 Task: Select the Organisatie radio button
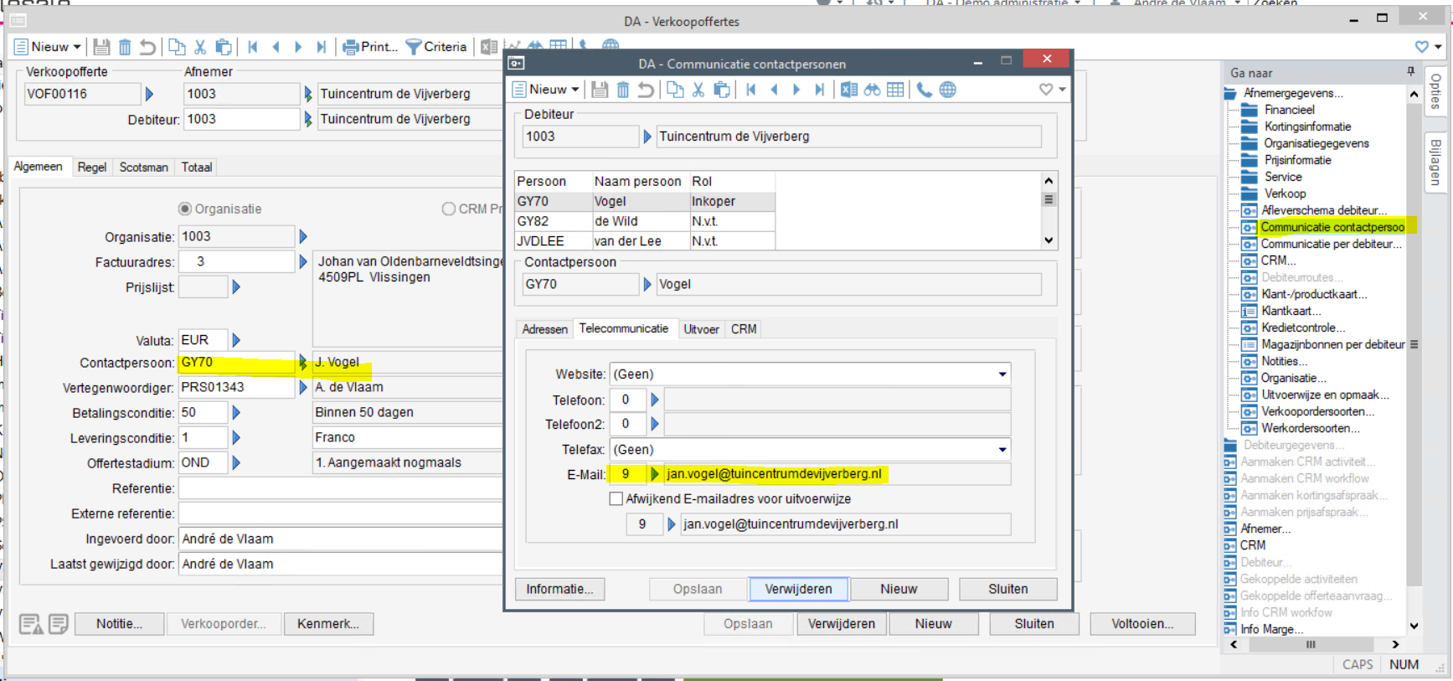[185, 209]
